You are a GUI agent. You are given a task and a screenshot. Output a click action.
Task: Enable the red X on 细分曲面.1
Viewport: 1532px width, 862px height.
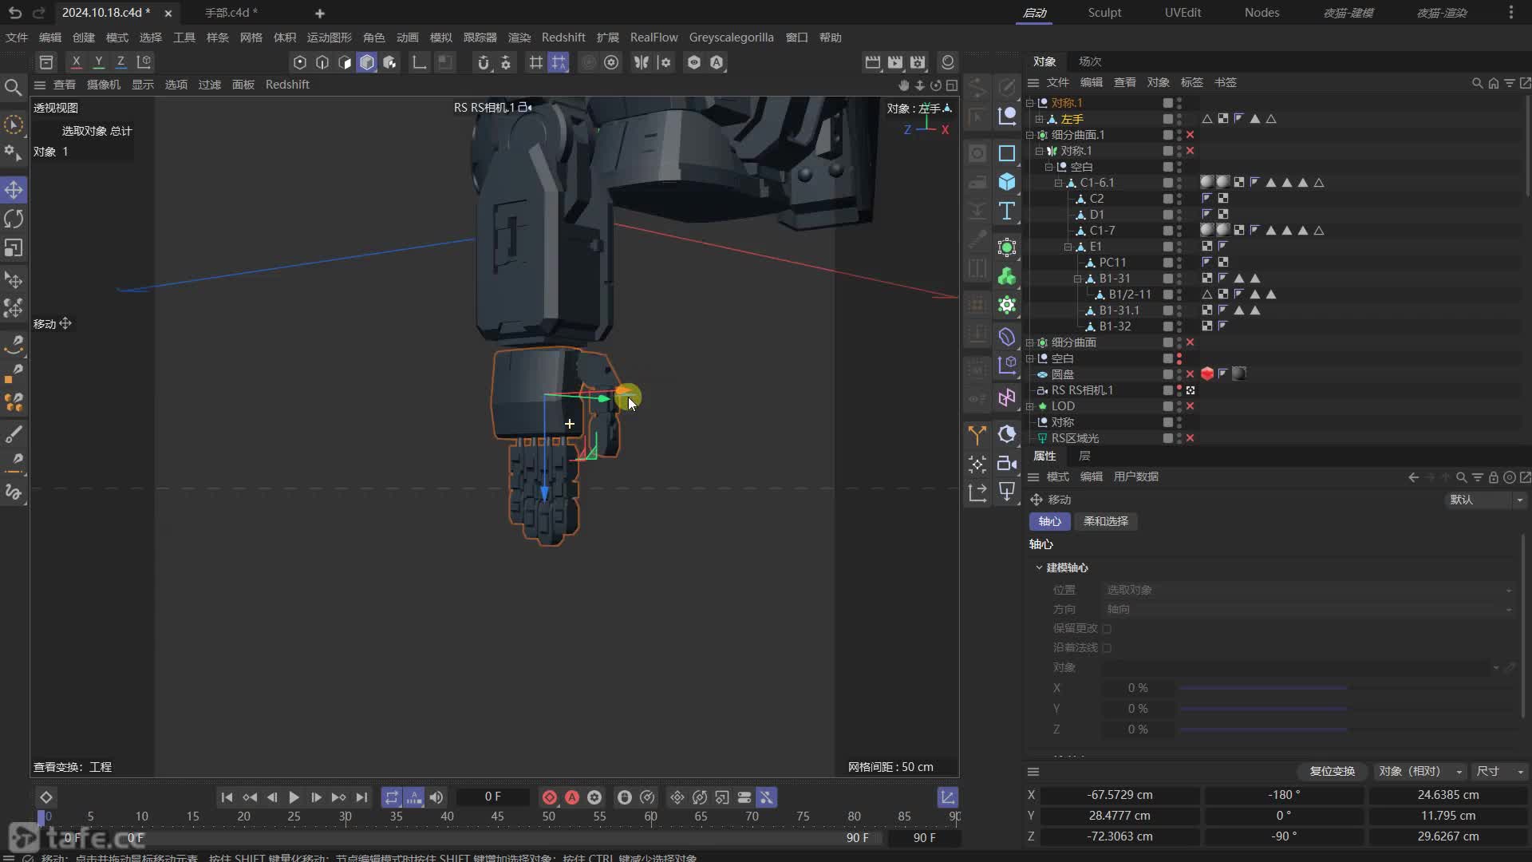click(1190, 135)
